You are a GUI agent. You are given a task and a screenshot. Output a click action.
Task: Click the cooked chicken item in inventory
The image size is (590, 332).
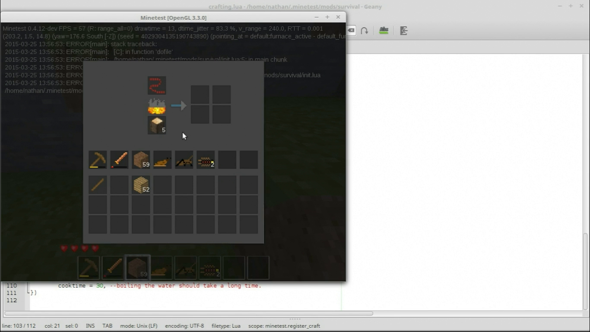pyautogui.click(x=162, y=160)
